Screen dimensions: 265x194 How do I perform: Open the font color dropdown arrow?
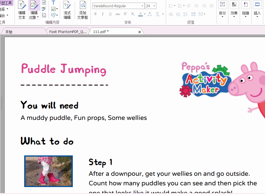pyautogui.click(x=145, y=14)
